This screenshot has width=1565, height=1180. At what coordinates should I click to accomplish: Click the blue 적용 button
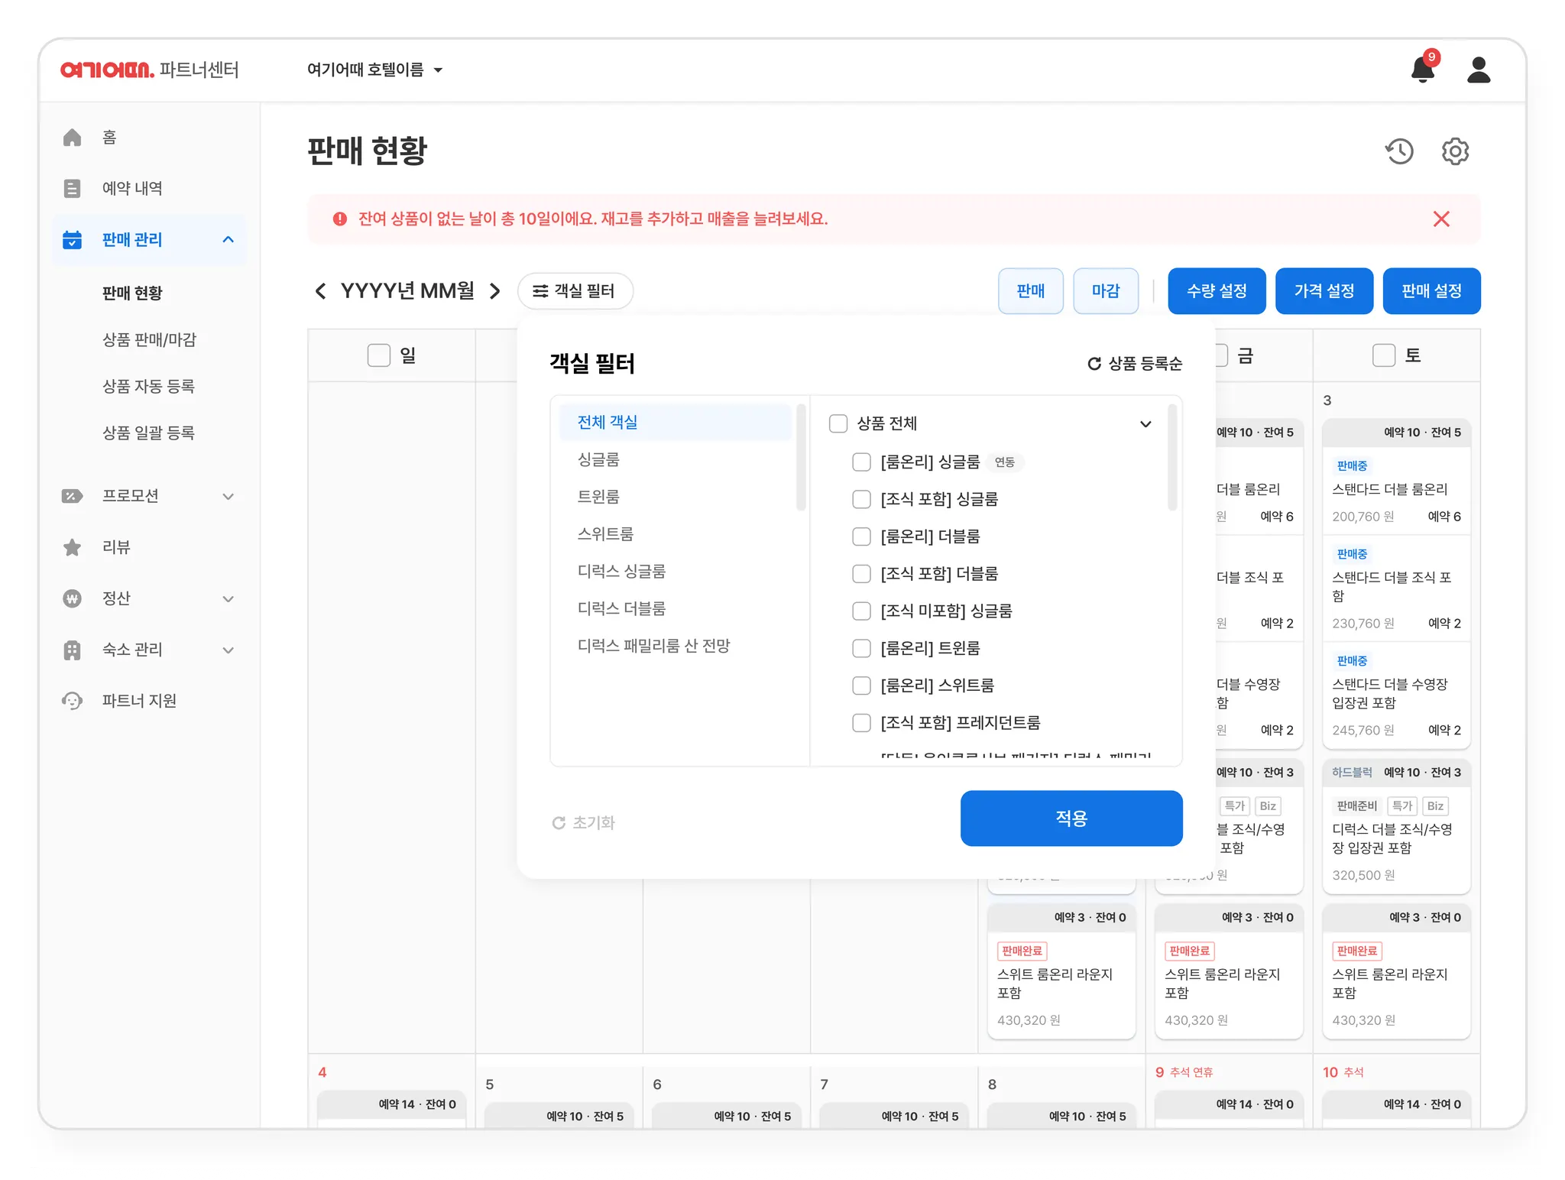[1071, 818]
